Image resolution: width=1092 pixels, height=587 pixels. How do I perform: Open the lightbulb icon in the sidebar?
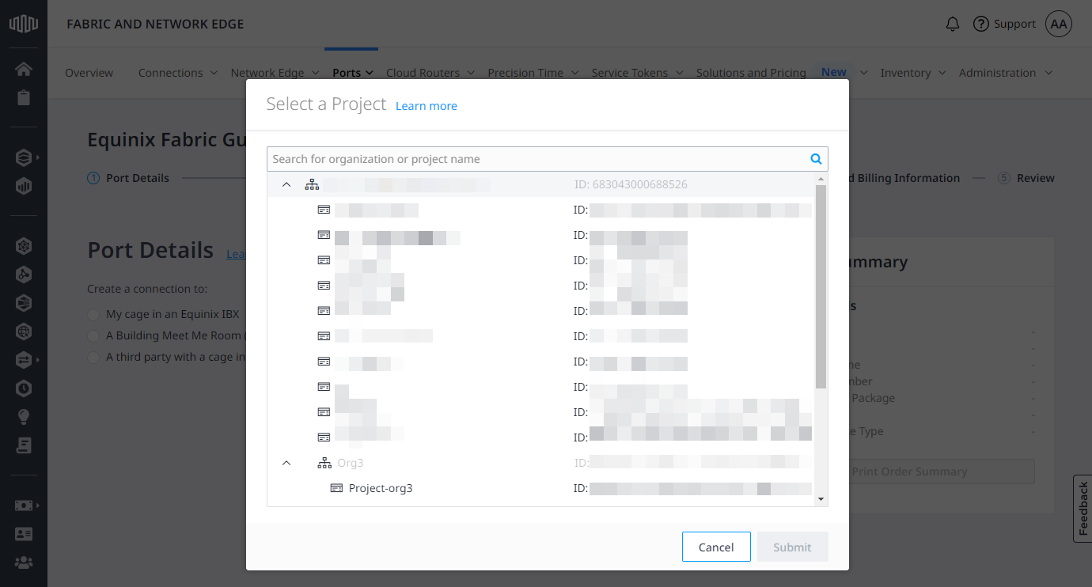(24, 417)
